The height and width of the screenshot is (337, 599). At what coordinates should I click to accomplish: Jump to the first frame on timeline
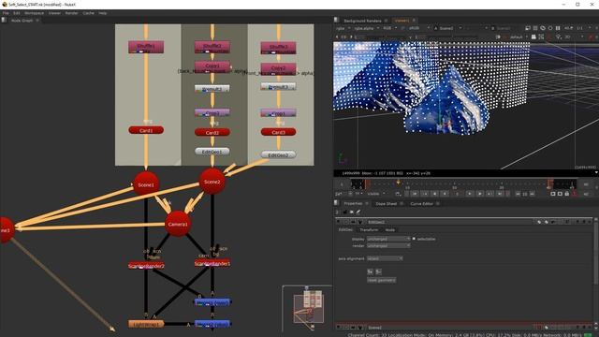tap(415, 194)
